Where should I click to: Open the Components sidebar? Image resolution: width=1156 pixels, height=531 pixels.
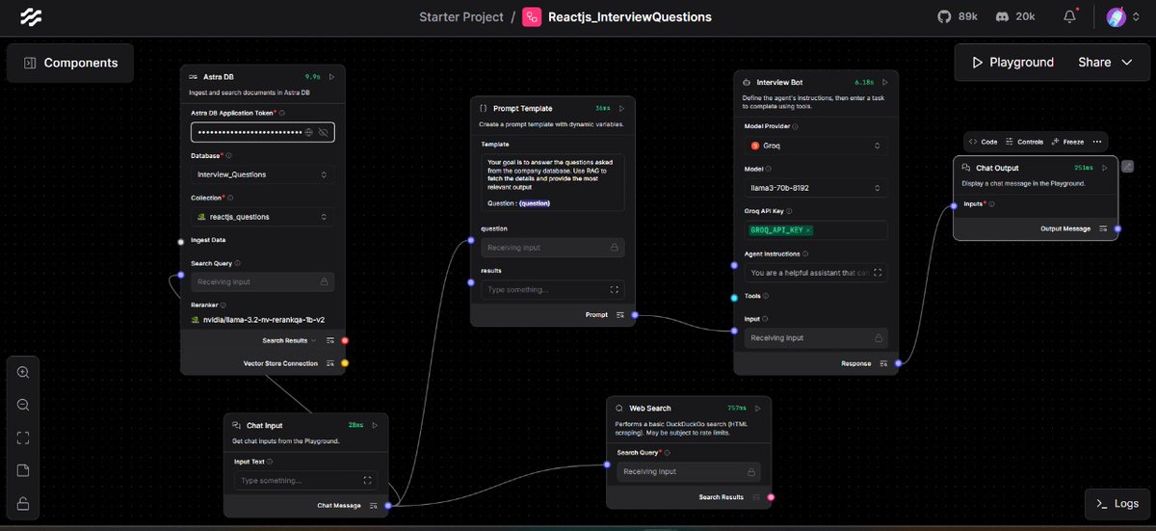click(x=70, y=63)
